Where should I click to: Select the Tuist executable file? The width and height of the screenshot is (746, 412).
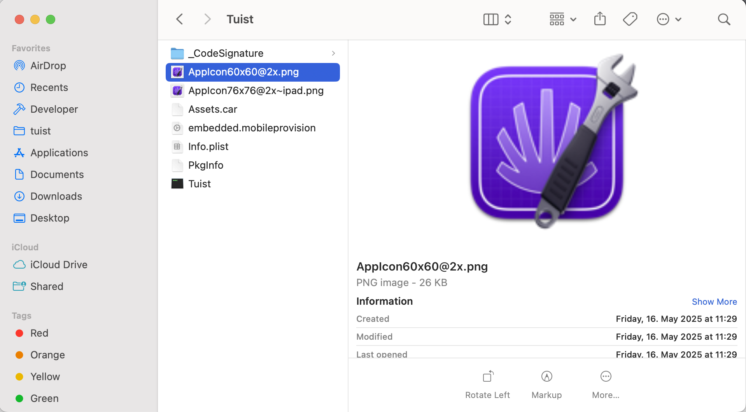(x=199, y=183)
